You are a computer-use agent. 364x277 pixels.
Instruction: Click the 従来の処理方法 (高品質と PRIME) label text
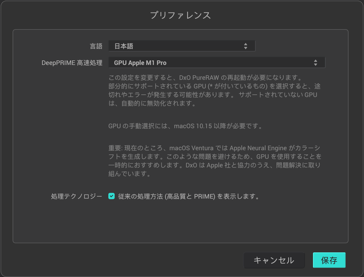point(189,196)
